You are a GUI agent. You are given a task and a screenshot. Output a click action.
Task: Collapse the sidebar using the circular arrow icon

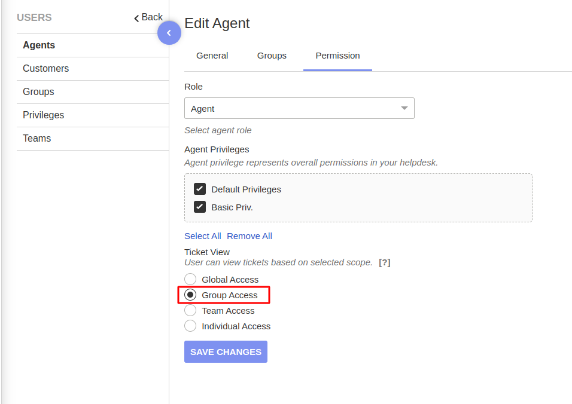pyautogui.click(x=169, y=33)
